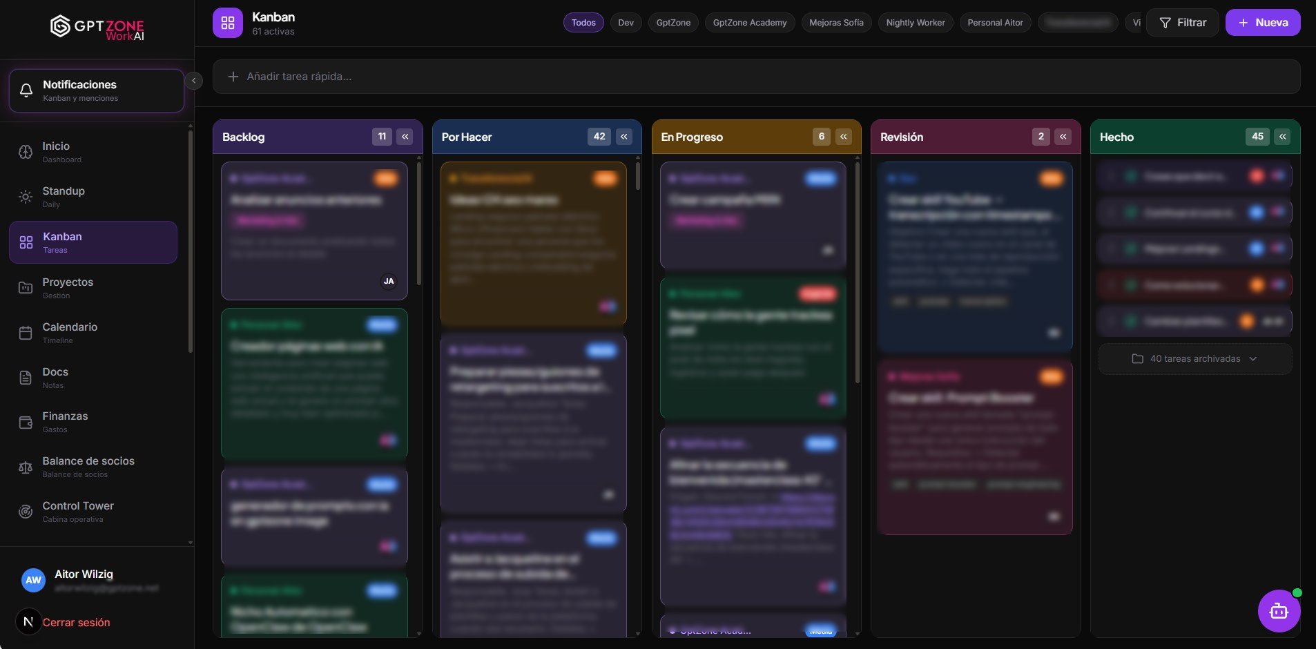Collapse the Hecho column
Viewport: 1316px width, 649px height.
click(1283, 137)
